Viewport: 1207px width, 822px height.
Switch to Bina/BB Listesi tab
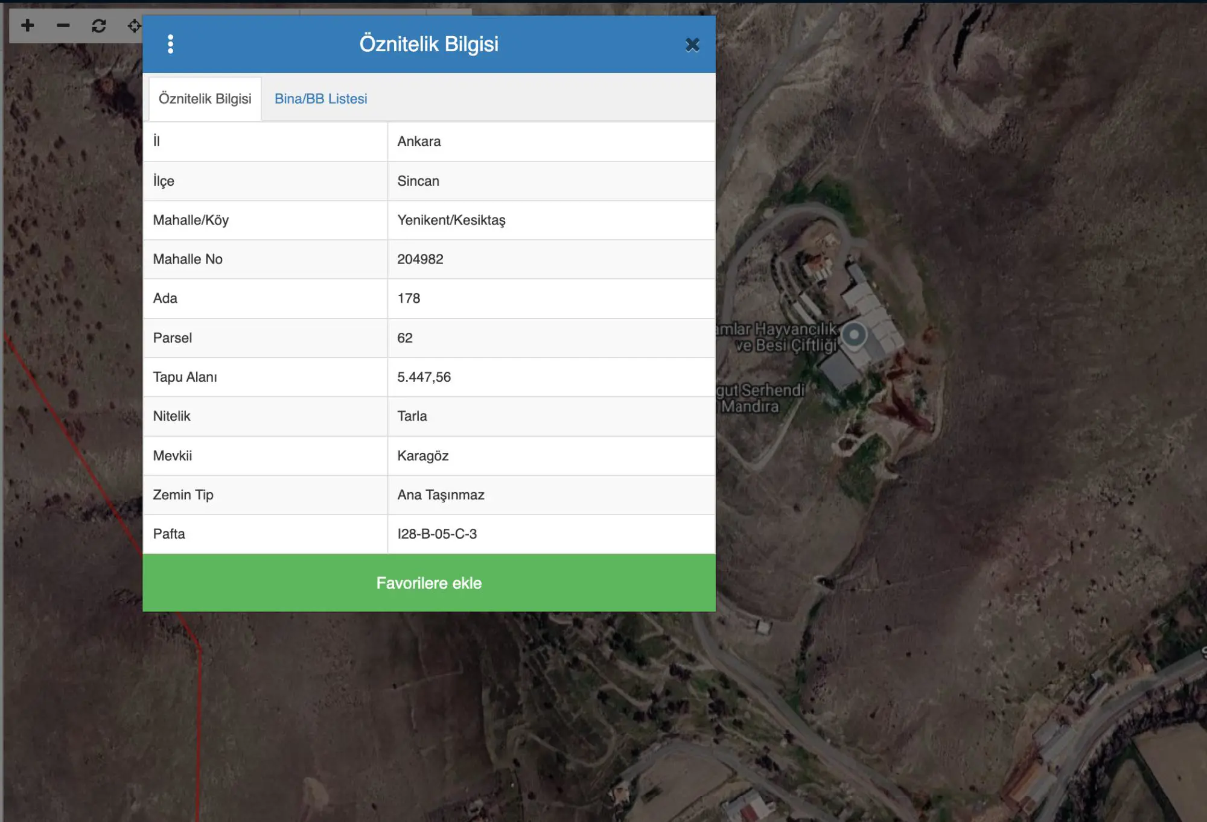point(320,99)
